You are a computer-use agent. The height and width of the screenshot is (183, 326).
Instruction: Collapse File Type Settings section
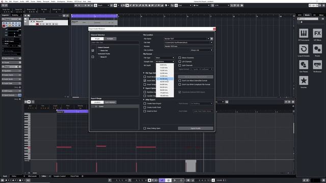[144, 73]
